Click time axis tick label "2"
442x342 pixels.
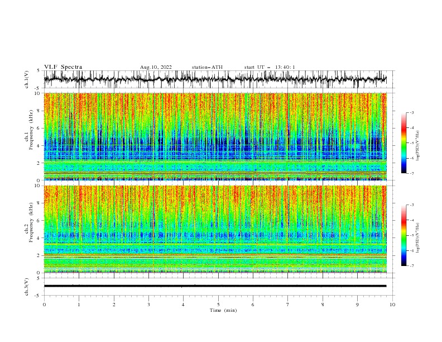[x=114, y=305]
